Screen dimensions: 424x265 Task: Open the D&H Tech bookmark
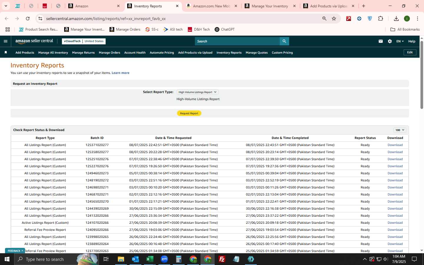(199, 29)
